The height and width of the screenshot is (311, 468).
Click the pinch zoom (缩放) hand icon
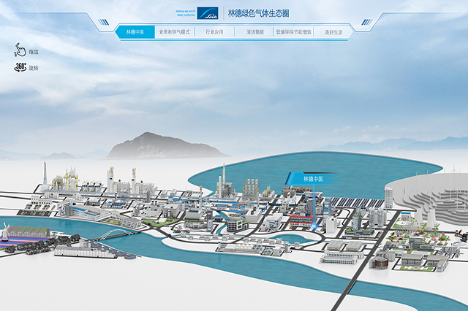tap(19, 50)
